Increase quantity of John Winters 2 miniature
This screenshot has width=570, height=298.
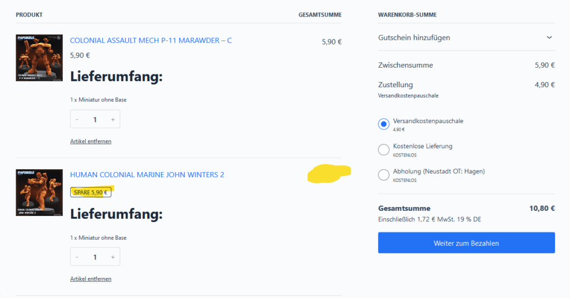pos(112,257)
